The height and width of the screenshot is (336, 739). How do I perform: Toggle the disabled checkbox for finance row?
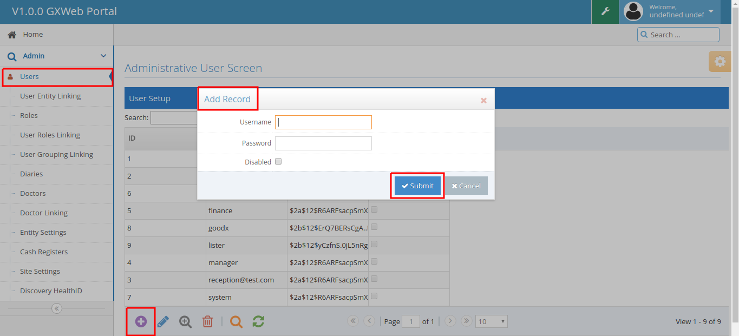(374, 210)
